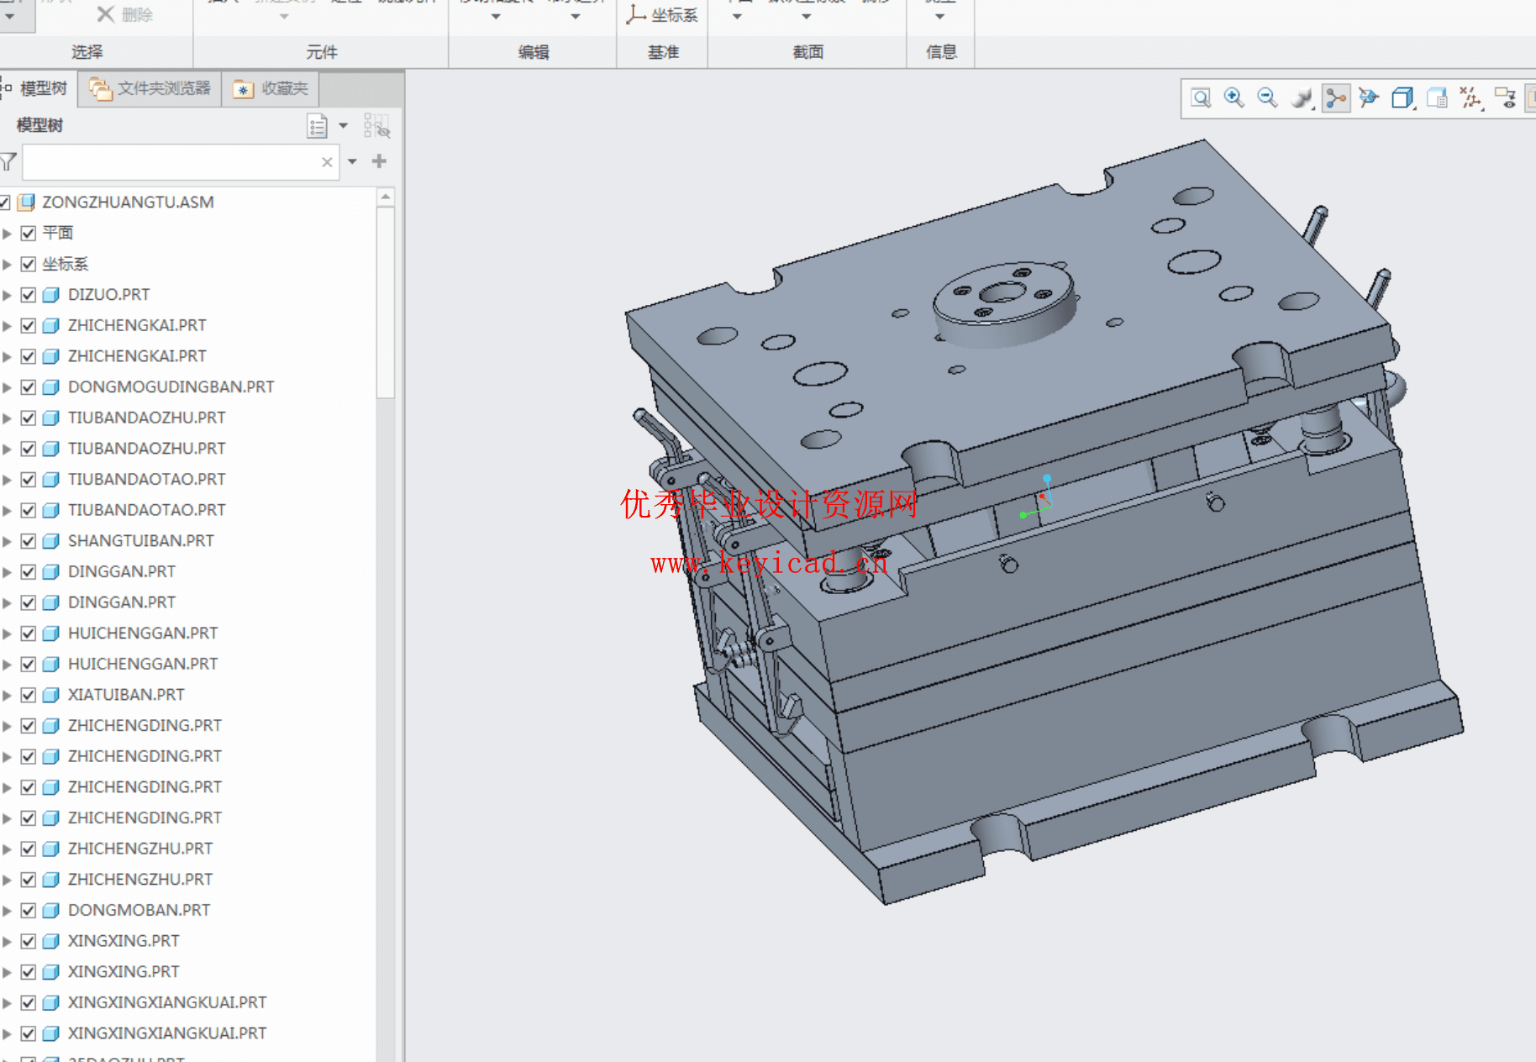Click the model tree settings icon
The width and height of the screenshot is (1536, 1062).
click(x=318, y=126)
